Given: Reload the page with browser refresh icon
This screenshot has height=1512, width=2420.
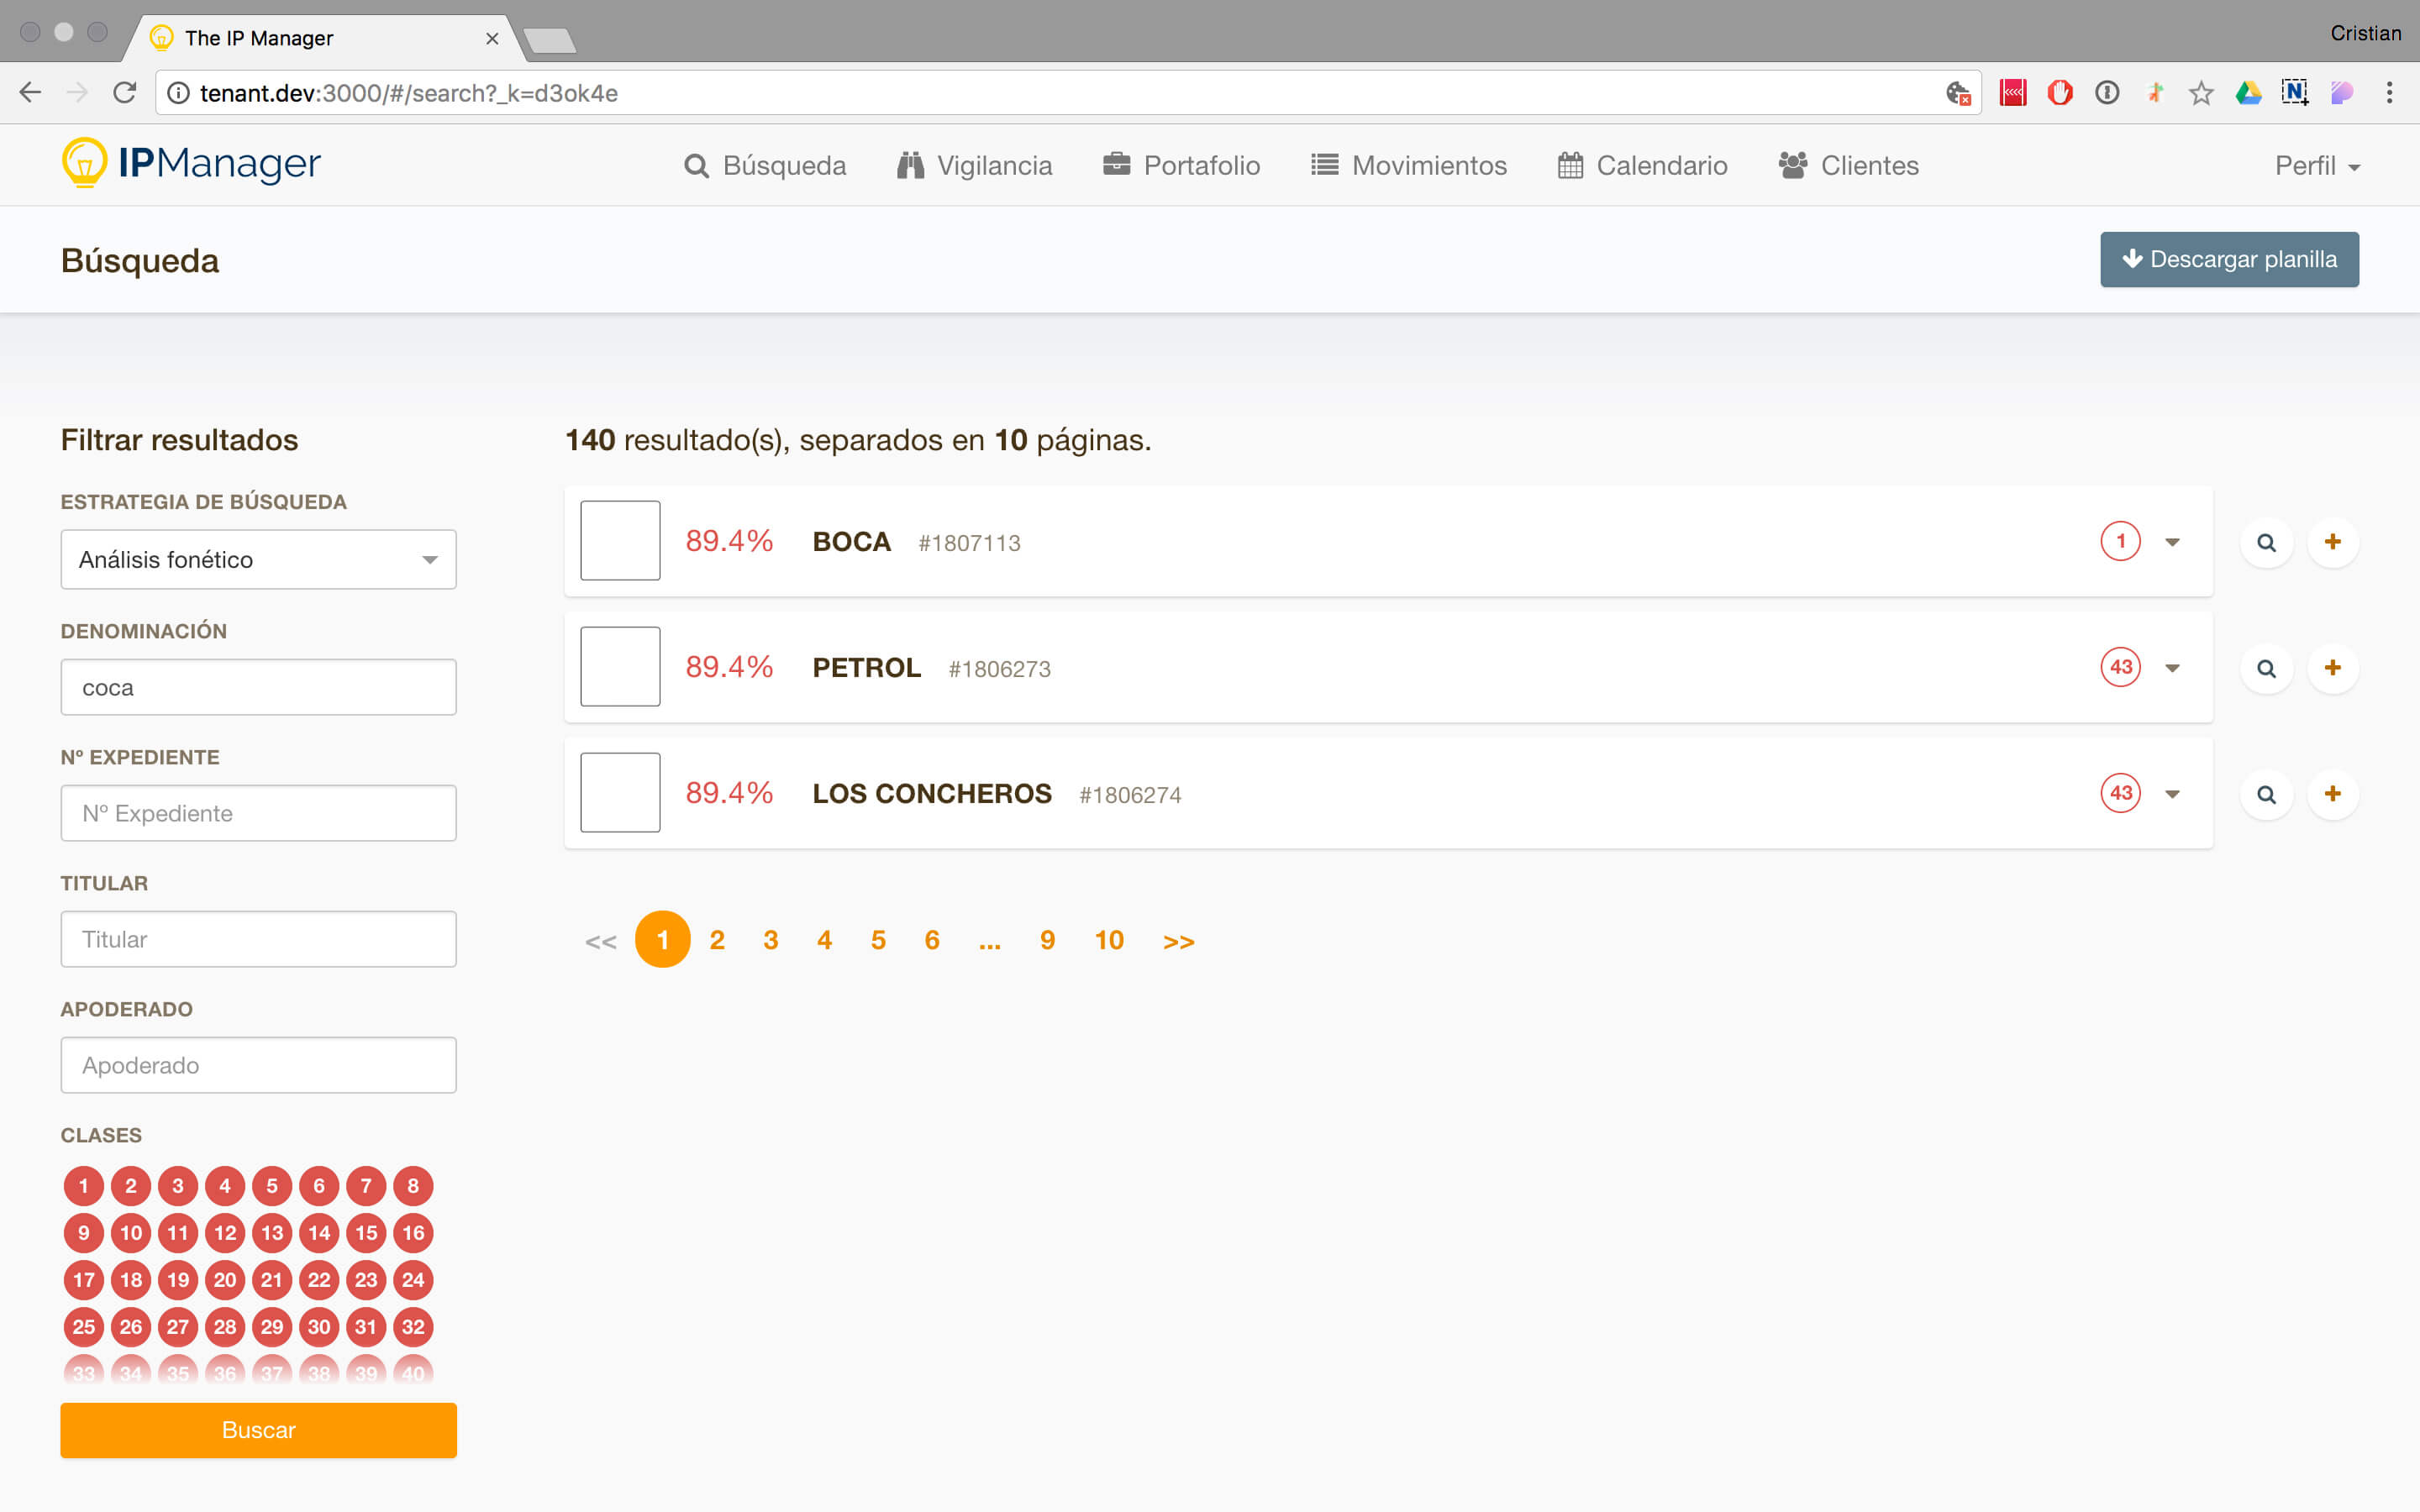Looking at the screenshot, I should 125,93.
